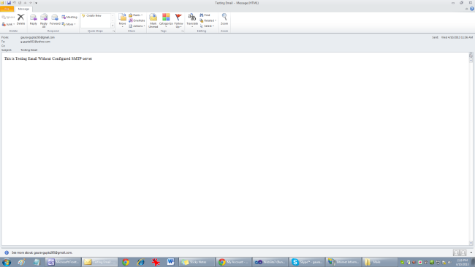Click the recipient yahoo.com address
475x267 pixels.
(x=36, y=42)
